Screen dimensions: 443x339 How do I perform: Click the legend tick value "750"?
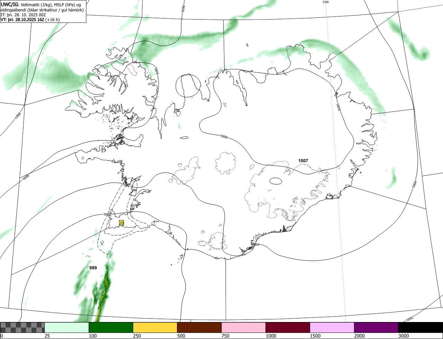[225, 336]
